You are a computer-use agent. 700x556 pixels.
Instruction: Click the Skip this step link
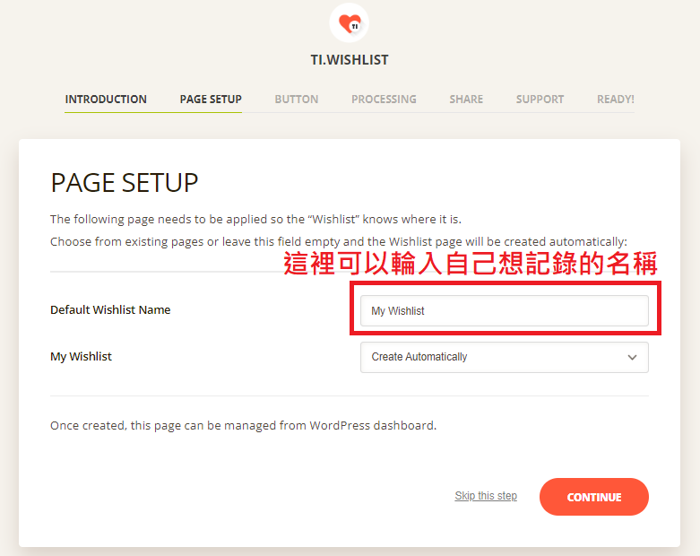pos(486,496)
